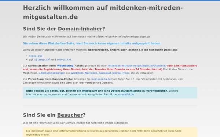Click the underlined Kunden-Kontos term
The height and width of the screenshot is (137, 220).
pyautogui.click(x=63, y=79)
